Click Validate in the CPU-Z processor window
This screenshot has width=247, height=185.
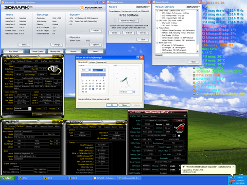[x=39, y=114]
